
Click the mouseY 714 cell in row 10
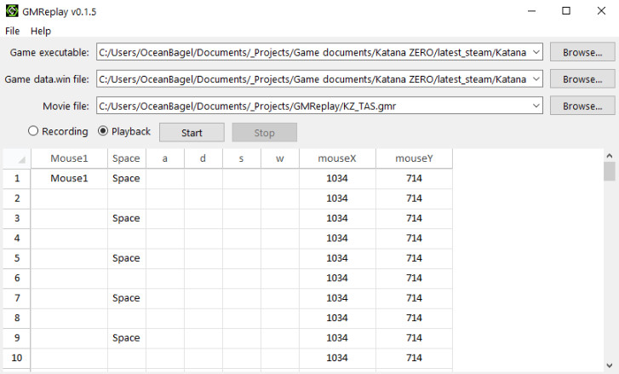[x=414, y=358]
